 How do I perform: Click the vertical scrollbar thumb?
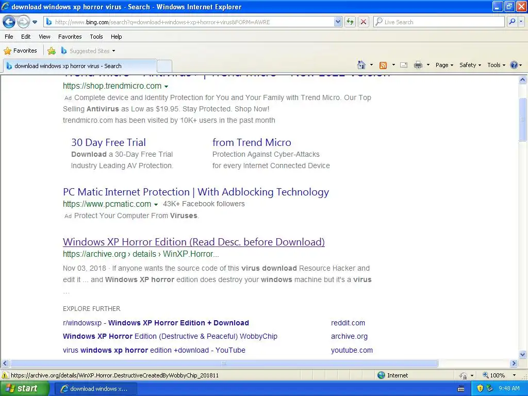click(x=522, y=119)
